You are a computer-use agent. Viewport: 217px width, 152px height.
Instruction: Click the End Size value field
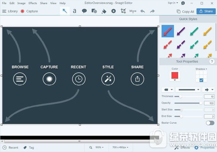(x=209, y=117)
